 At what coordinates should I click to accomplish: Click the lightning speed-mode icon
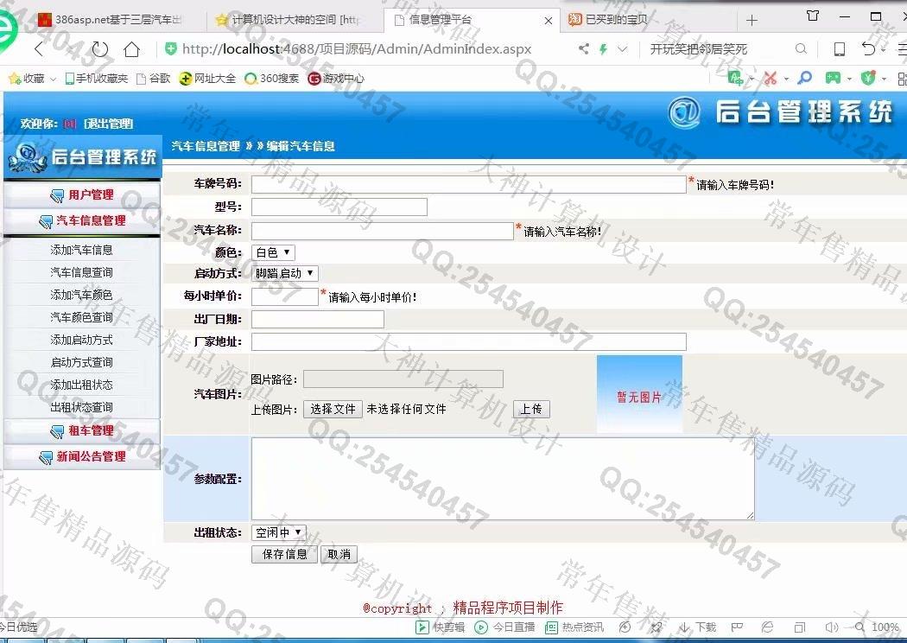tap(603, 49)
